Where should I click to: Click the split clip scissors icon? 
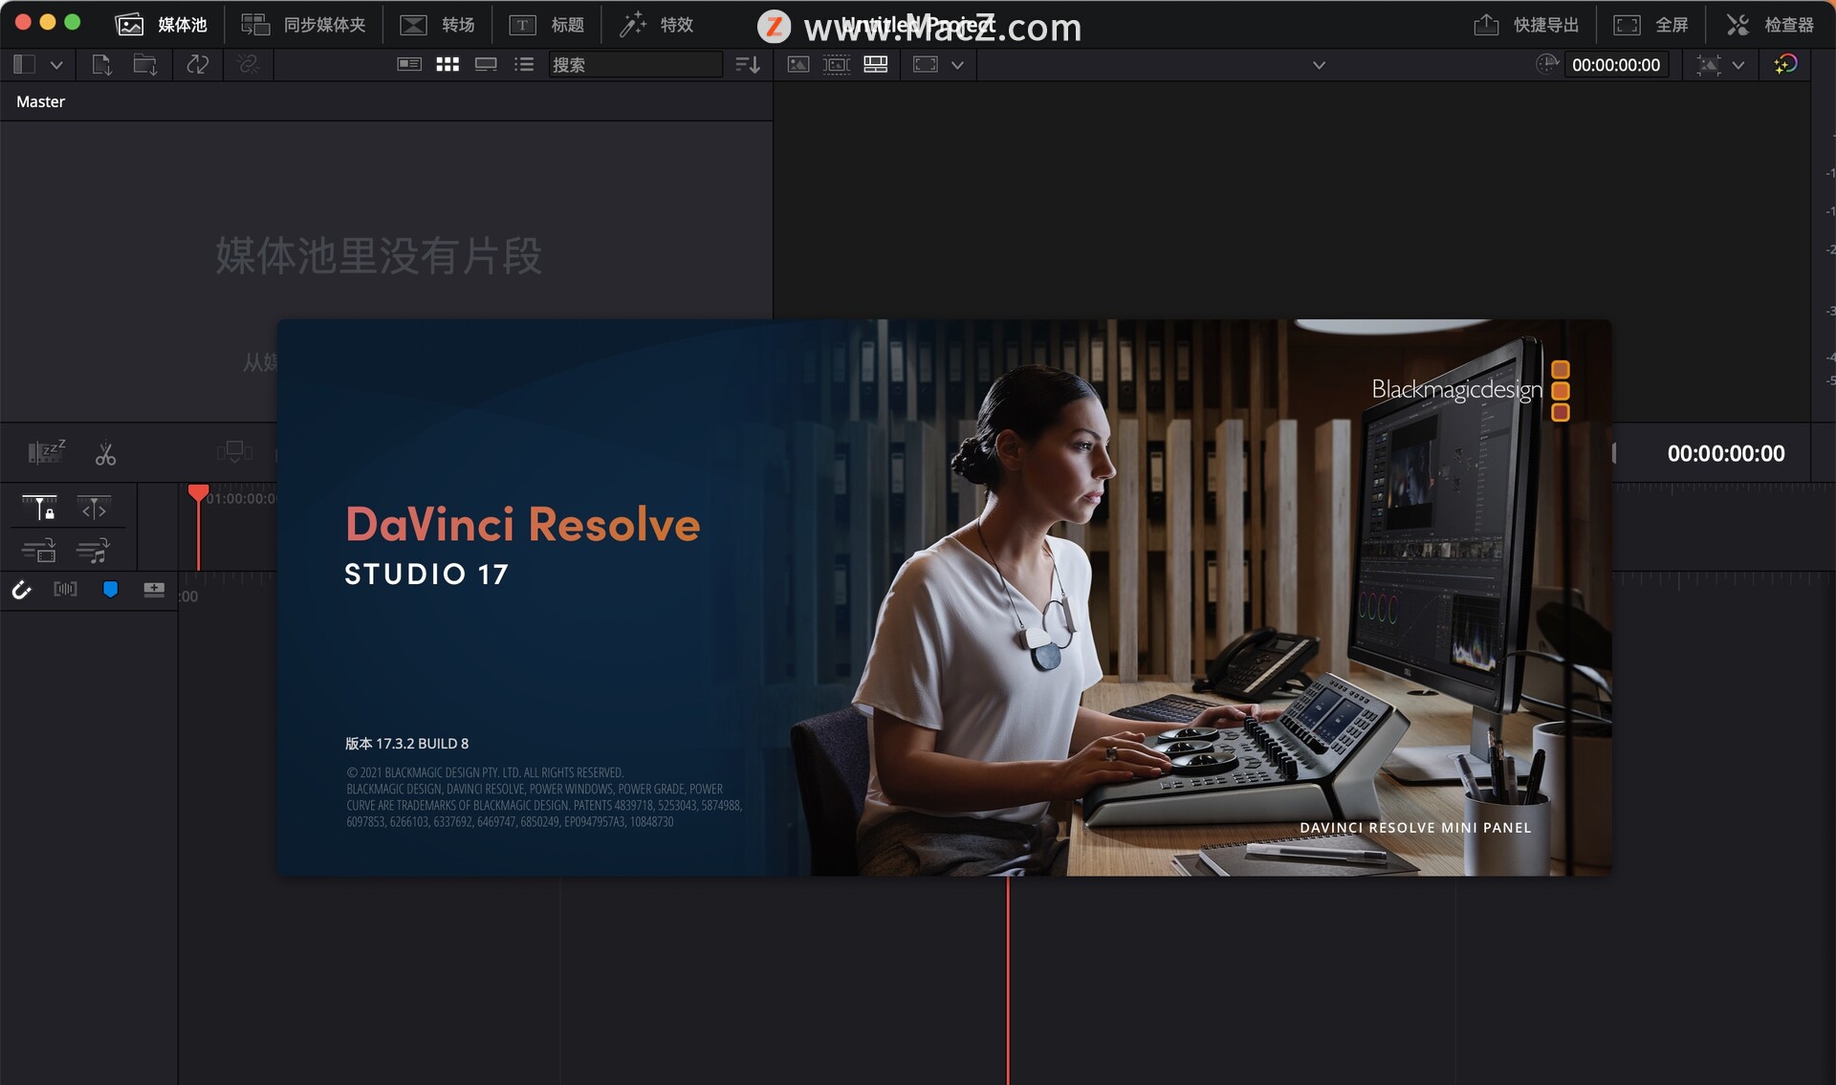[105, 453]
